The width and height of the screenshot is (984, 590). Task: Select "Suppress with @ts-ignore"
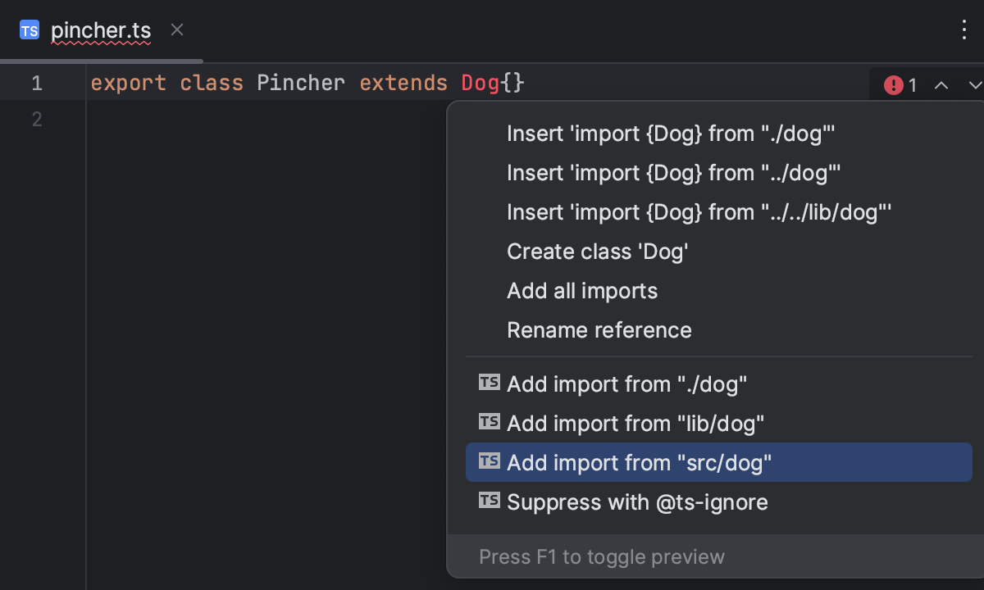tap(636, 501)
